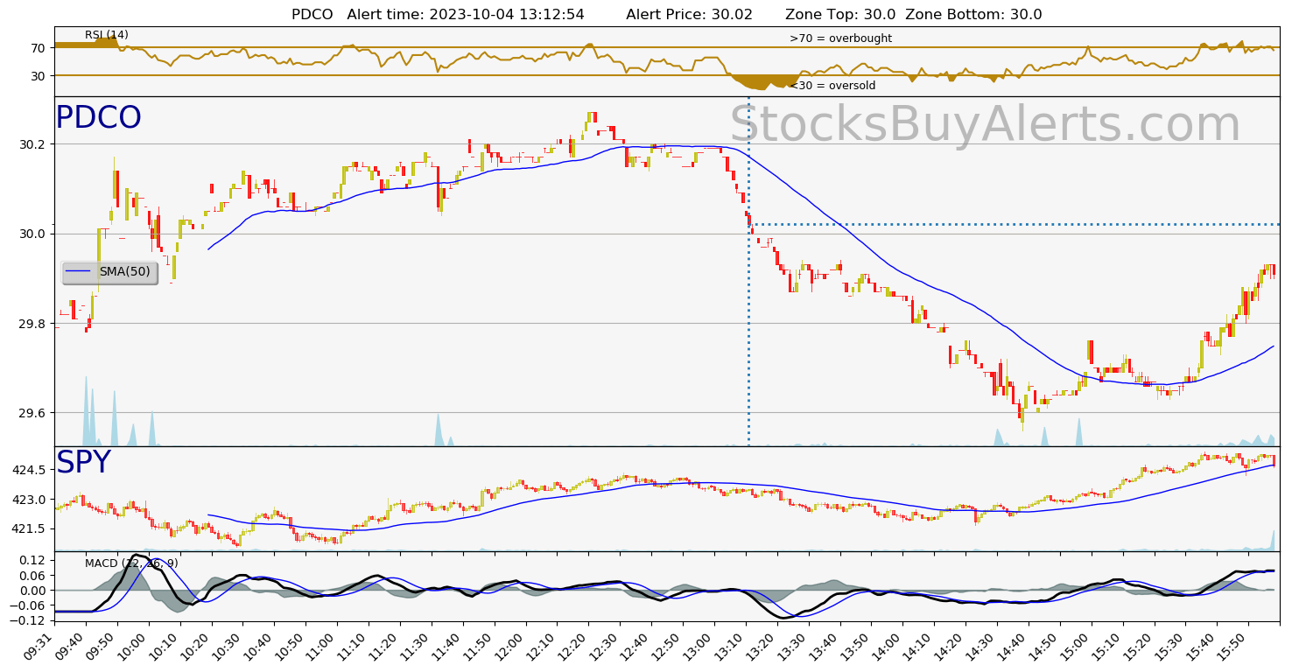Click the MACD (12, 26, 9) label

point(131,563)
